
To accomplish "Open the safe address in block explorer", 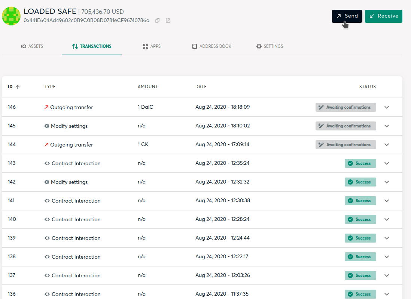I will [x=168, y=21].
